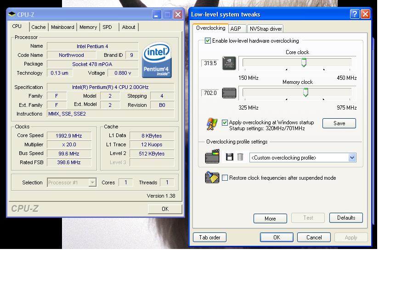Click the Core Speed value 1992.9 MHz
The height and width of the screenshot is (293, 407).
[x=69, y=136]
